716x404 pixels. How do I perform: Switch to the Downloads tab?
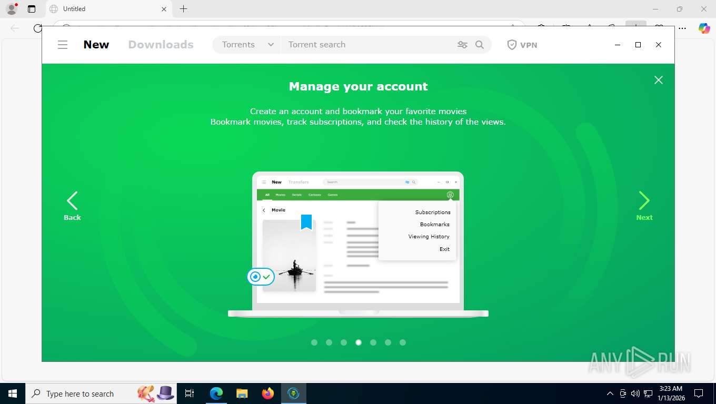tap(161, 45)
